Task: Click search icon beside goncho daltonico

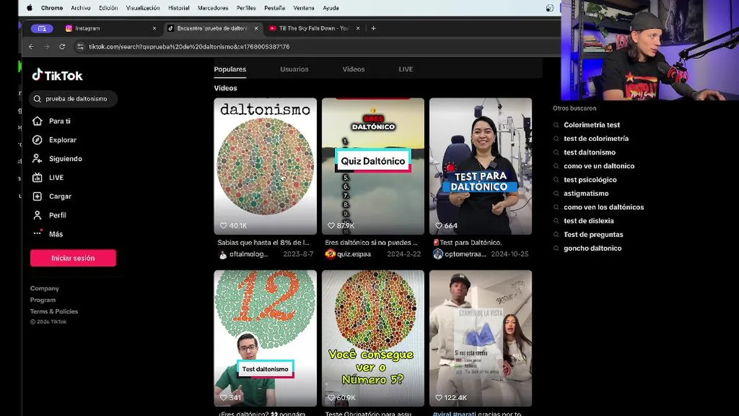Action: [557, 248]
